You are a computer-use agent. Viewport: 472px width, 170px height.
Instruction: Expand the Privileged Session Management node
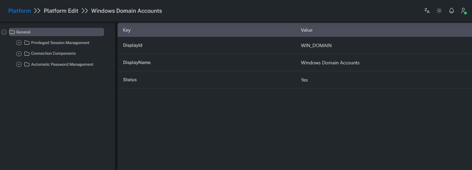[19, 43]
